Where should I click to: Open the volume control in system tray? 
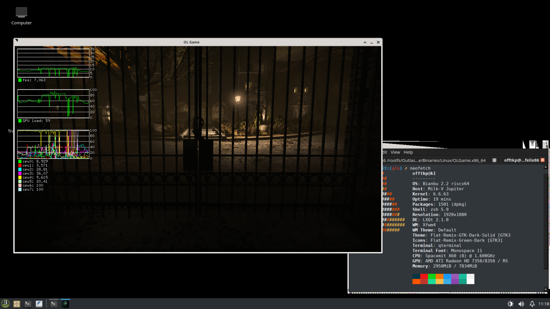521,304
